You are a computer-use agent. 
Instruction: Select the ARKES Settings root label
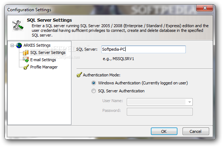tap(37, 45)
